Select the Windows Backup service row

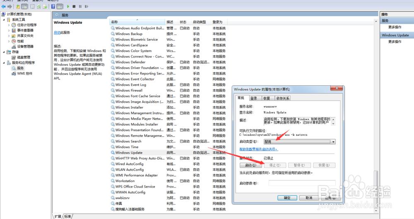[168, 34]
